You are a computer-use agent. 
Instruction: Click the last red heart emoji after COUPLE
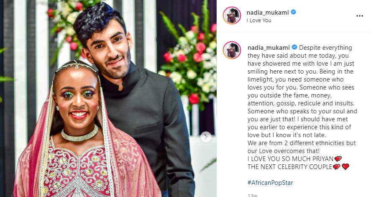click(x=345, y=167)
